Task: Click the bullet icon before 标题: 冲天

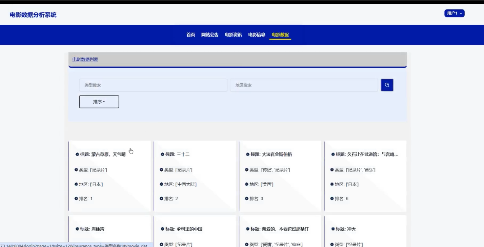Action: tap(333, 229)
